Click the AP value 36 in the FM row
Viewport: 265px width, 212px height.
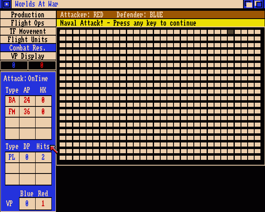(x=27, y=112)
